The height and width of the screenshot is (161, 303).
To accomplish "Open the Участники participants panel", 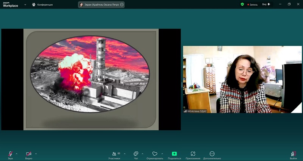I will (x=114, y=154).
